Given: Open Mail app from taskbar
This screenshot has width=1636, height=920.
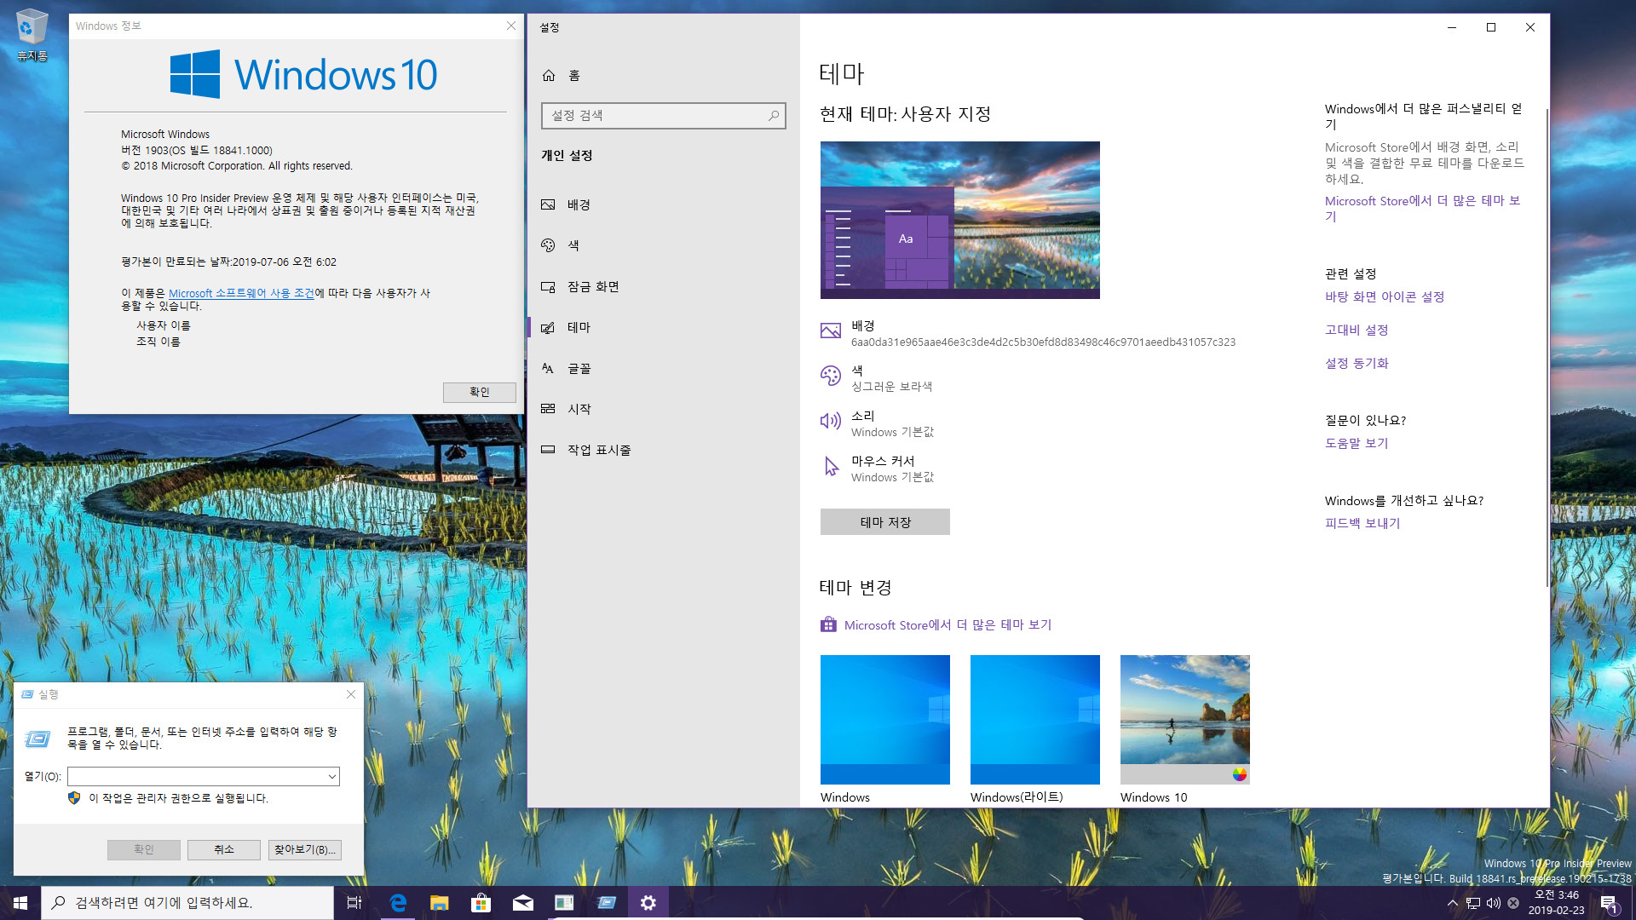Looking at the screenshot, I should tap(523, 903).
